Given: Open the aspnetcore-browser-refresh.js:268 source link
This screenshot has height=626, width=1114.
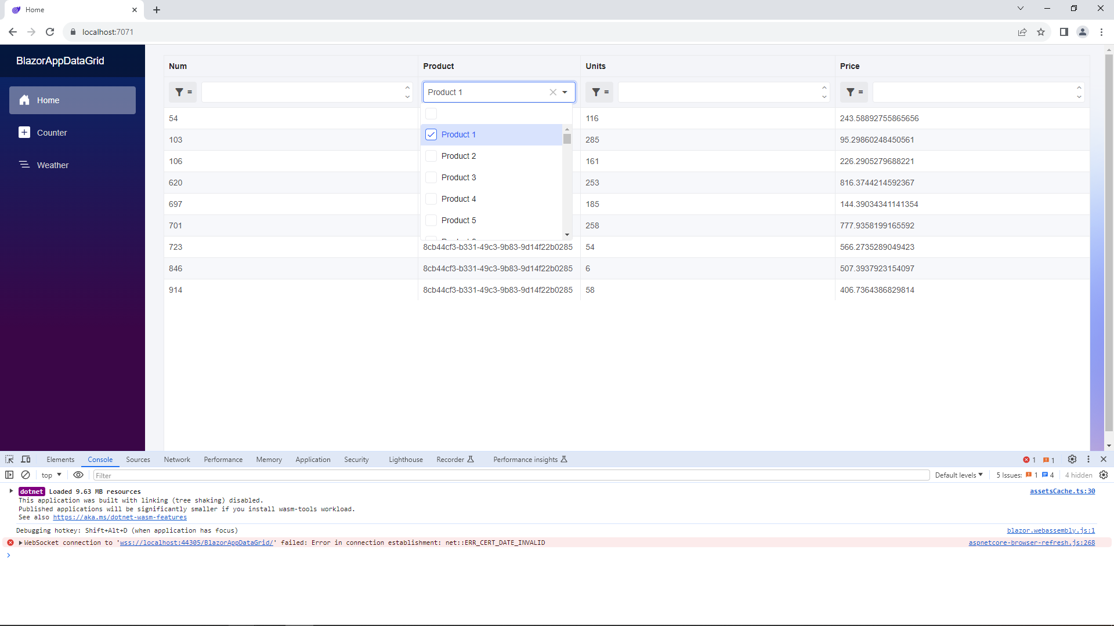Looking at the screenshot, I should point(1032,543).
